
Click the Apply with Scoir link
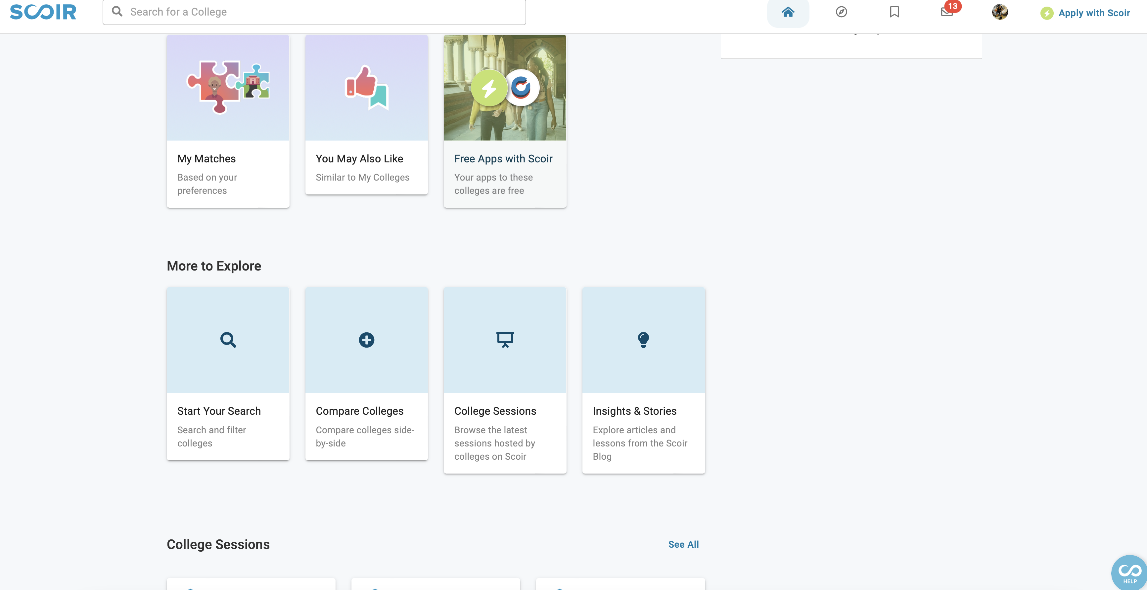1094,13
